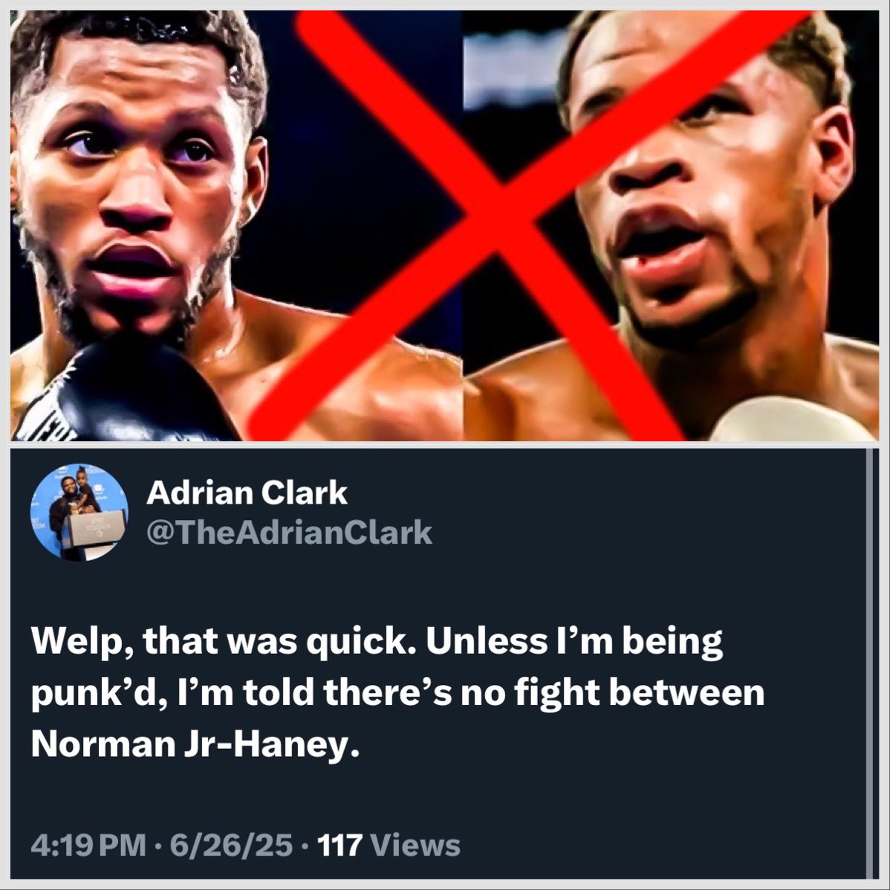Open the @TheAdrianClark handle link
Screen dimensions: 890x890
[290, 533]
